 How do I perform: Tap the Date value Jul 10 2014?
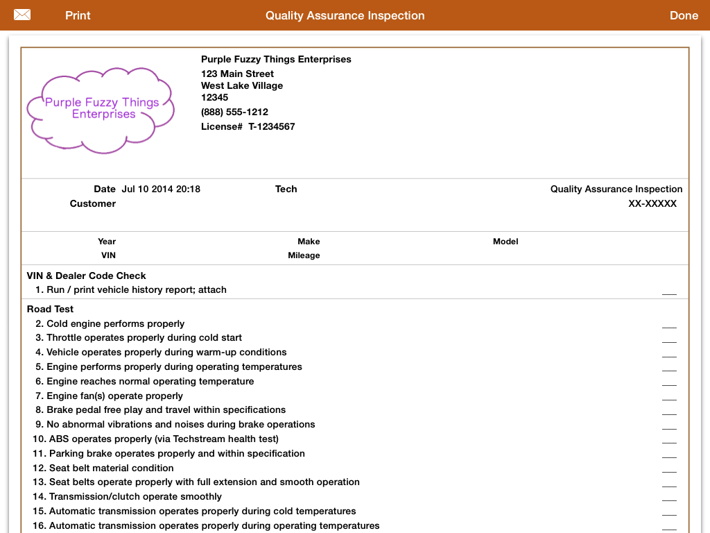tap(161, 189)
